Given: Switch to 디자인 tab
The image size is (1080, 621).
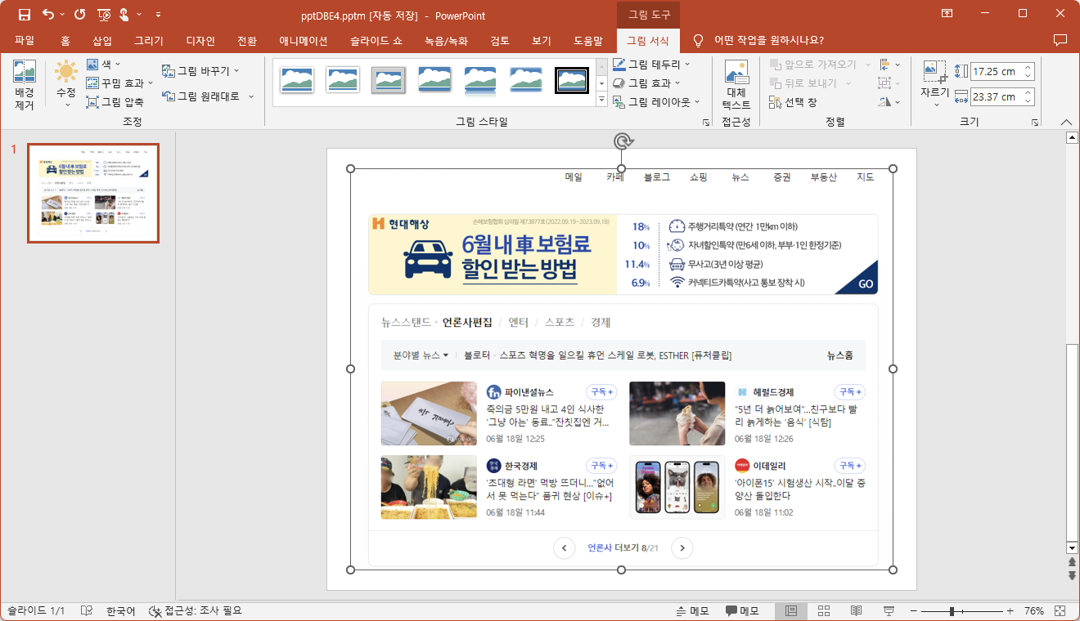Looking at the screenshot, I should [x=200, y=41].
